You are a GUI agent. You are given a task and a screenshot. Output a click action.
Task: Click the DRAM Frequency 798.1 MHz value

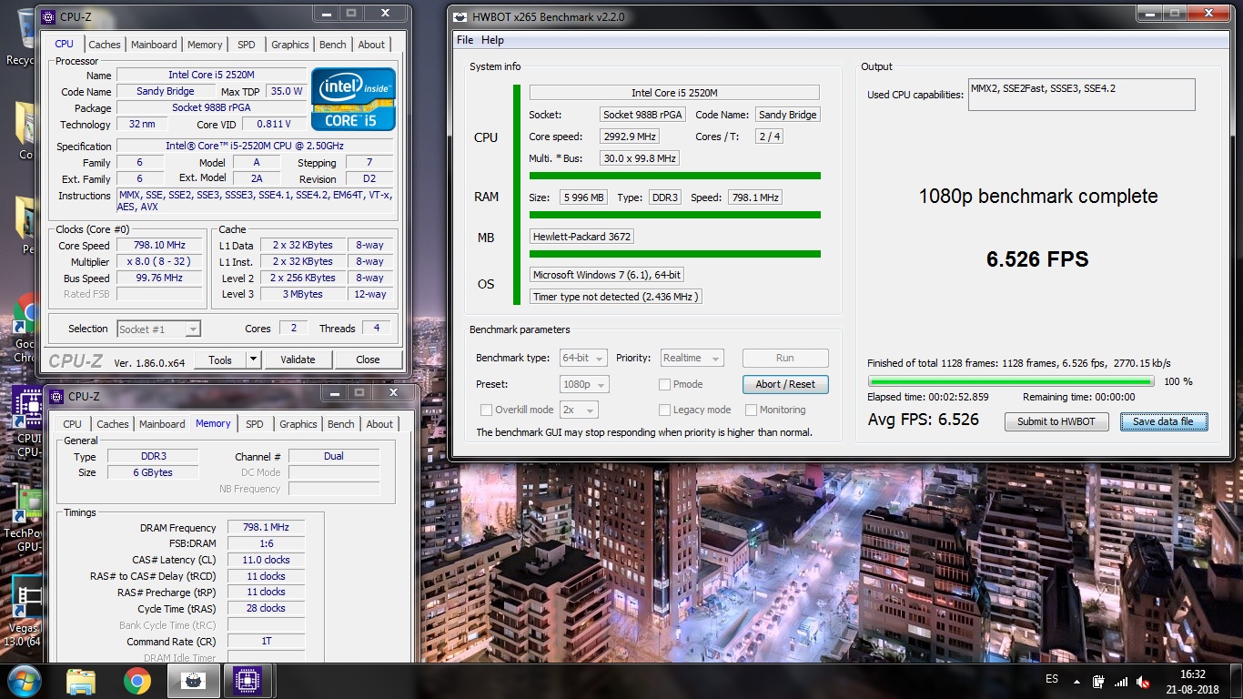coord(266,528)
